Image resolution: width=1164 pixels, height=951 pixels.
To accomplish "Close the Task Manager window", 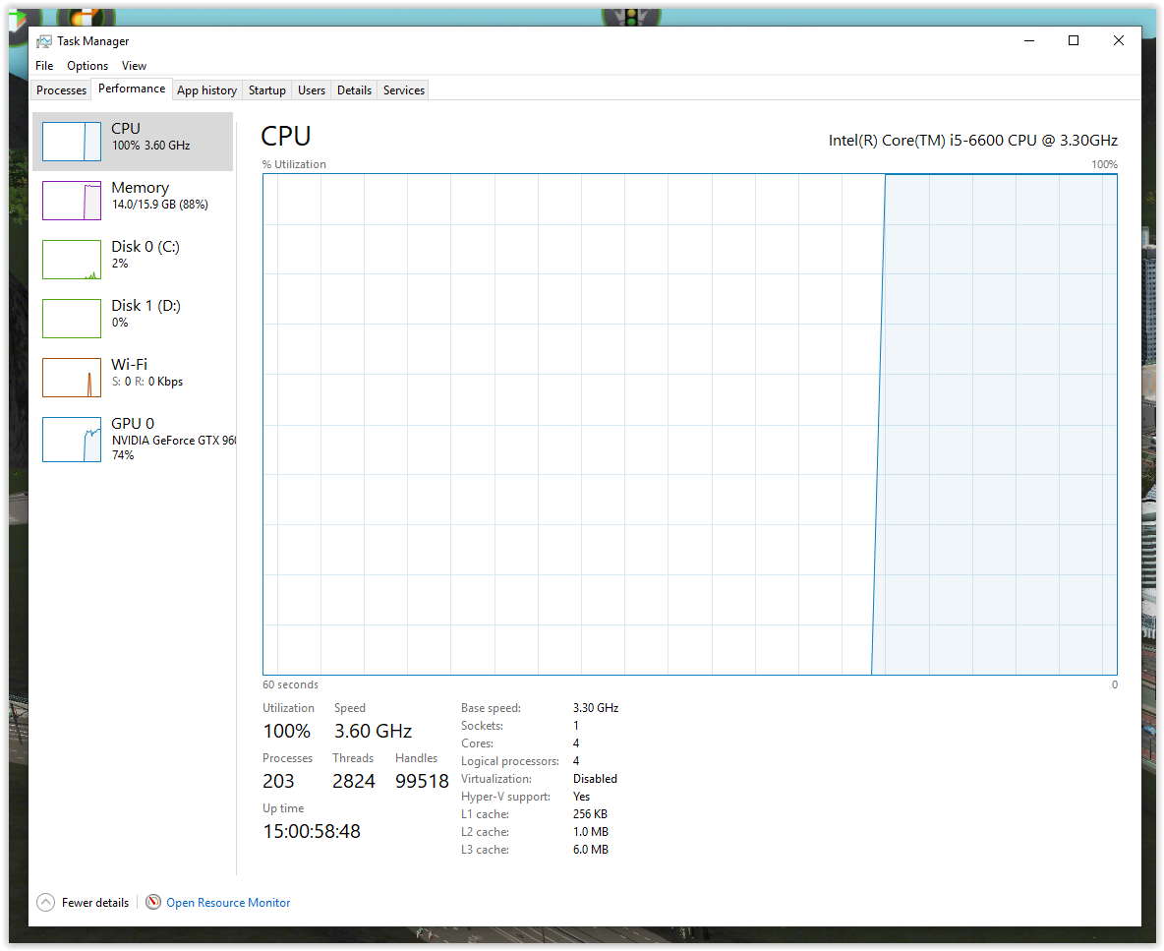I will [1119, 41].
